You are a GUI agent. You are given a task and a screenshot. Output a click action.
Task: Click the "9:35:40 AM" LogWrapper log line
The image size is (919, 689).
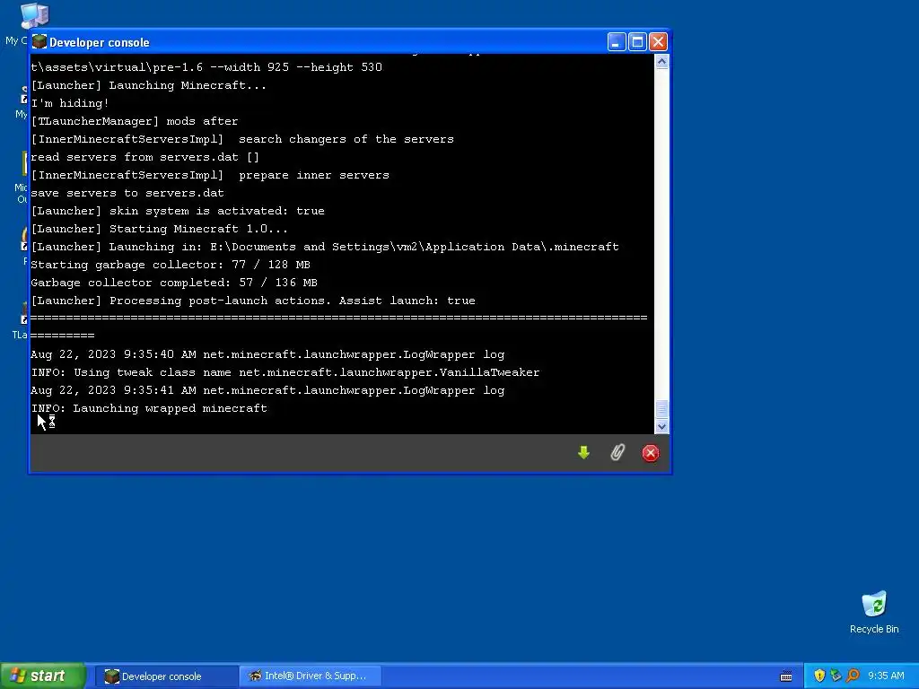[267, 354]
